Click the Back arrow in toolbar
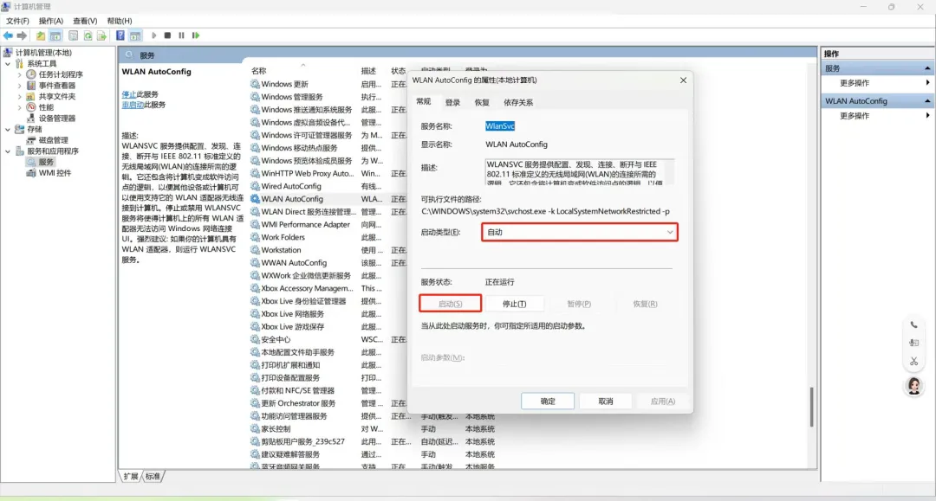This screenshot has width=936, height=501. point(8,35)
